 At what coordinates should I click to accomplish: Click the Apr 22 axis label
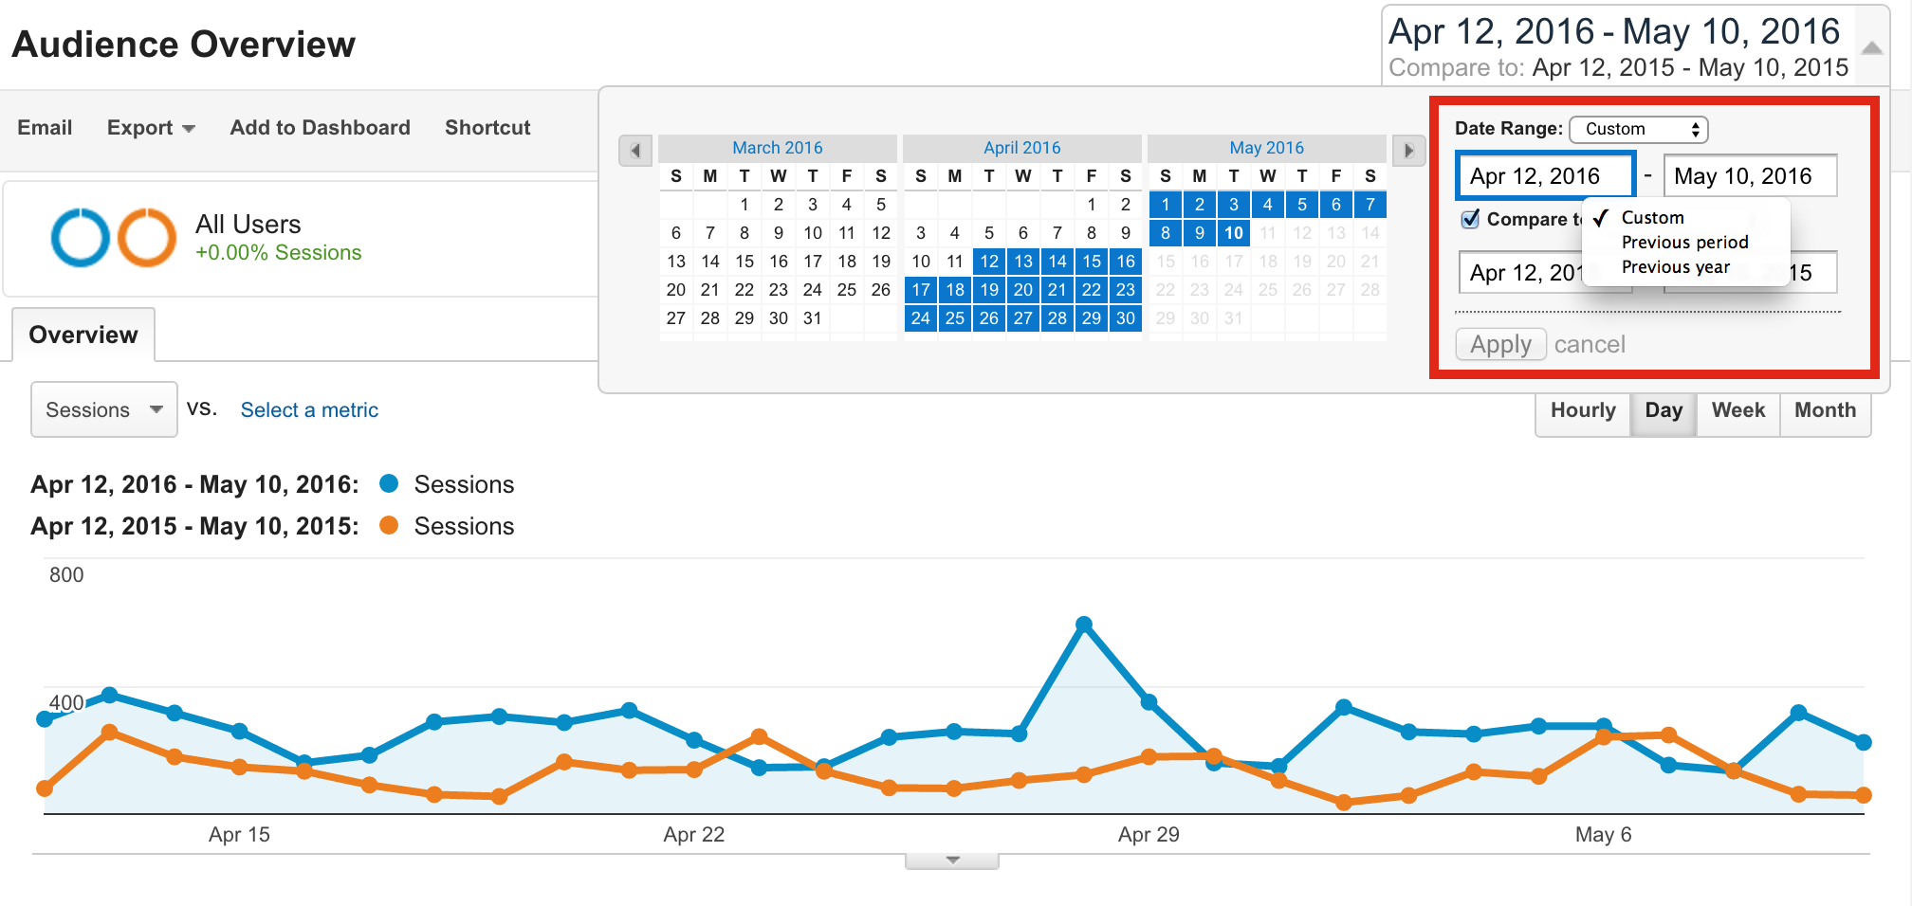694,835
